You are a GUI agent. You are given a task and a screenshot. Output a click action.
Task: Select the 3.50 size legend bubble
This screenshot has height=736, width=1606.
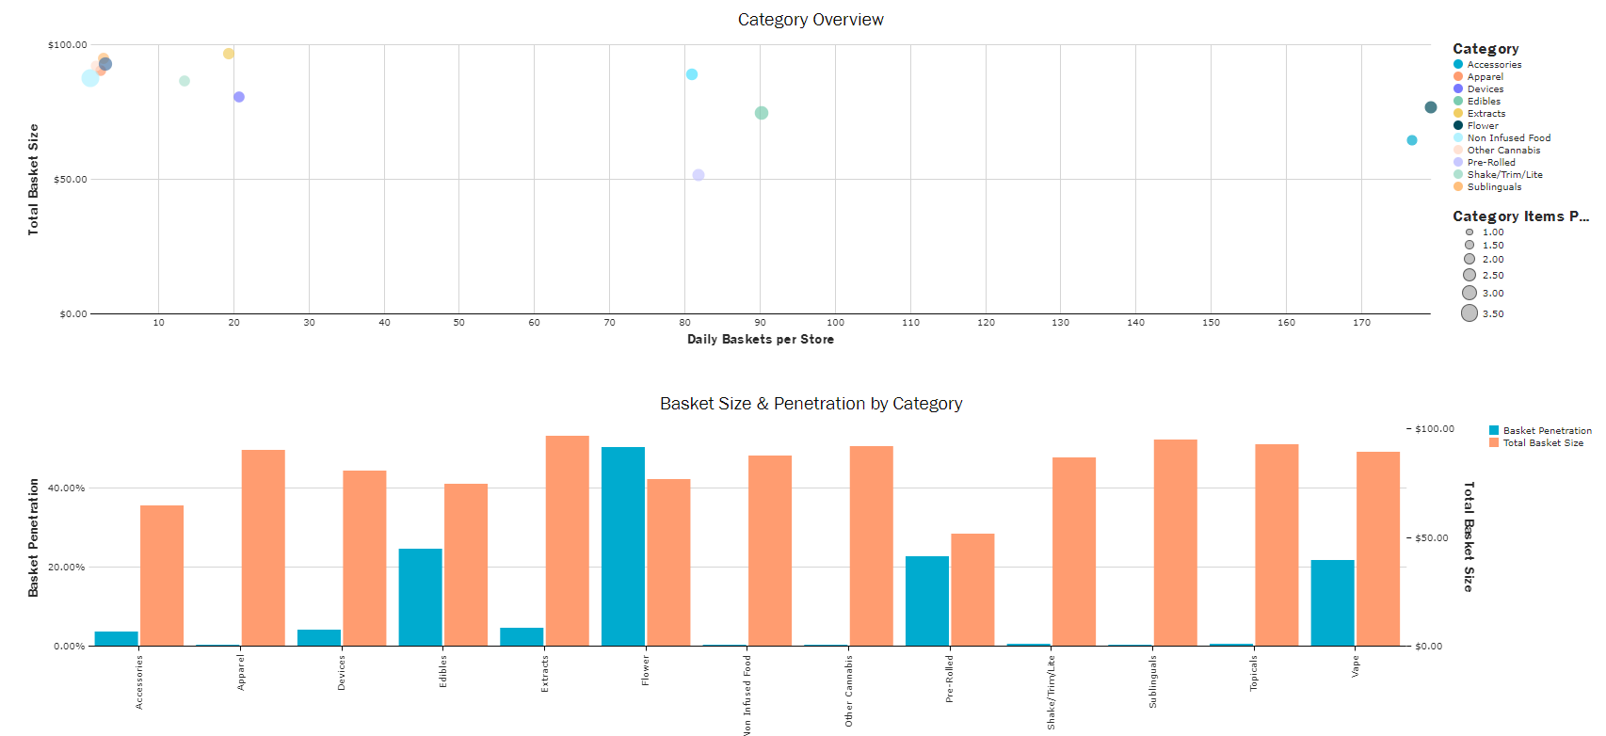pyautogui.click(x=1469, y=313)
